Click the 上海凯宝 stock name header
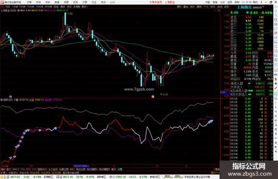 point(244,7)
